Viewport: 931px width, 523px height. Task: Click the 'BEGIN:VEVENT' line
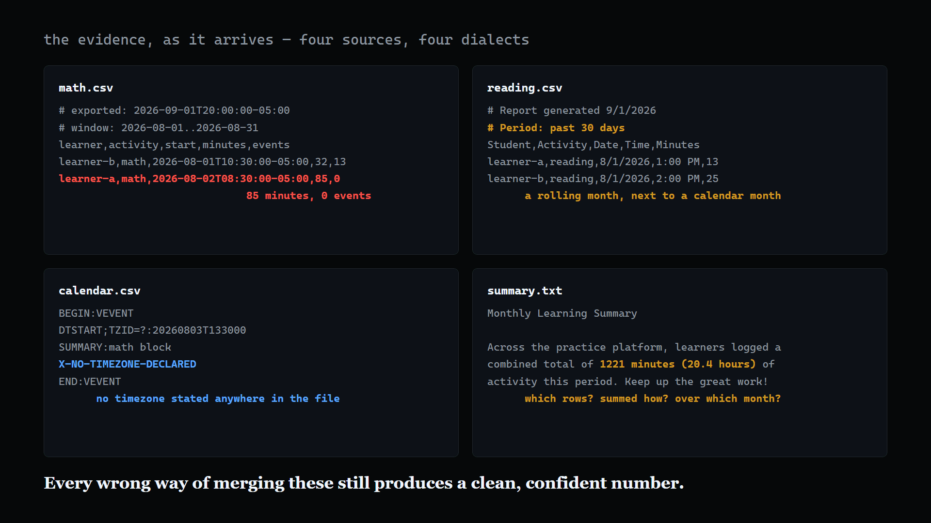pos(96,313)
